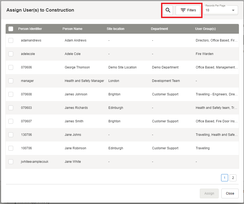Check the row for James Johnson
This screenshot has height=204, width=244.
point(11,94)
